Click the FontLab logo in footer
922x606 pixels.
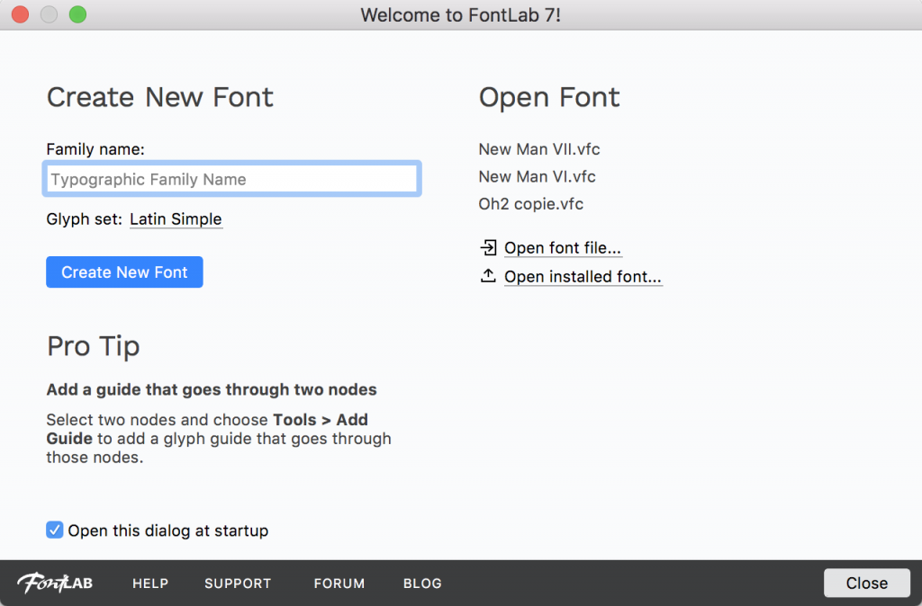[x=55, y=583]
